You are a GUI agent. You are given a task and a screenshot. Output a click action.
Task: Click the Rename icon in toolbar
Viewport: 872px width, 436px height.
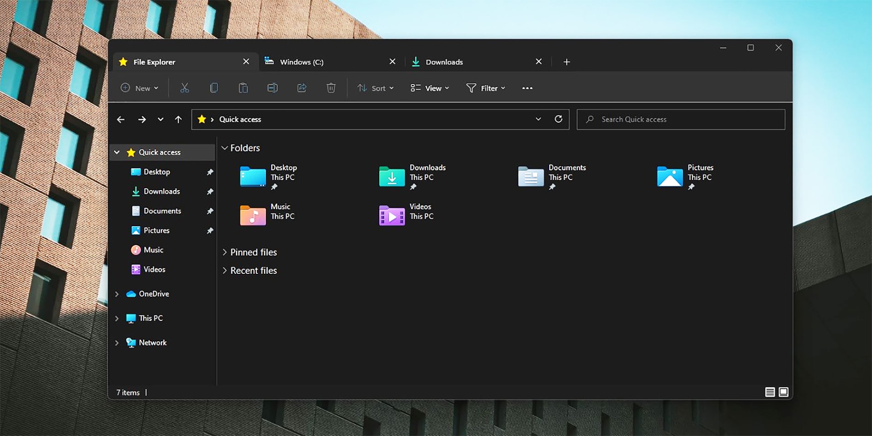tap(272, 88)
